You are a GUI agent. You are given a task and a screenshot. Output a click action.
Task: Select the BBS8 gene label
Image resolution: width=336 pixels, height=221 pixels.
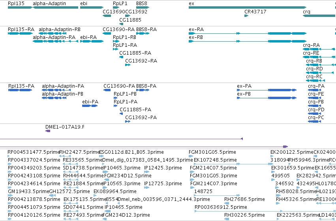[142, 4]
